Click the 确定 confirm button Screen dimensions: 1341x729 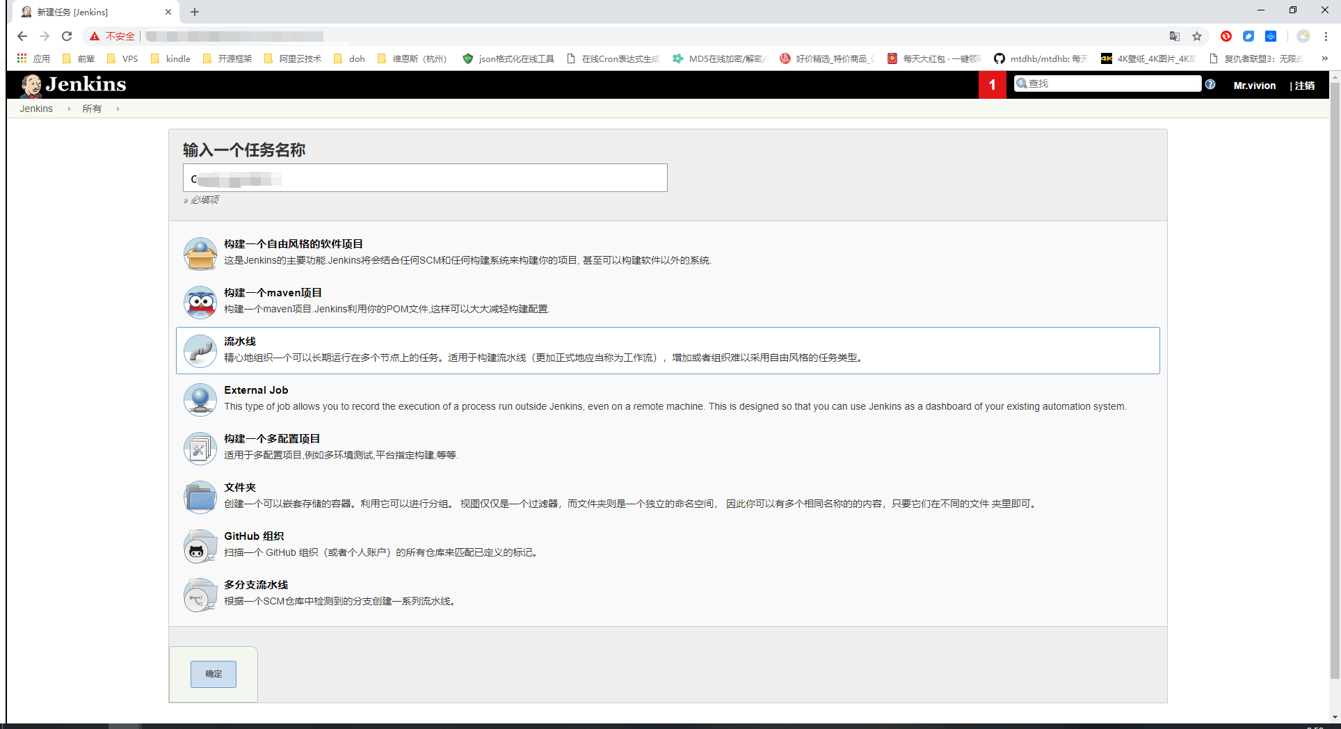tap(213, 674)
